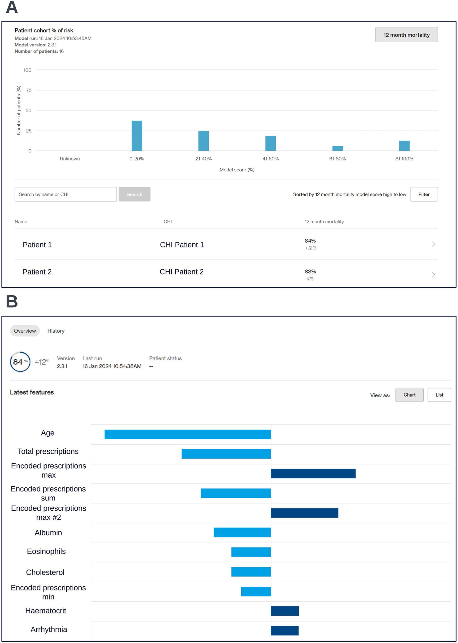
Task: Expand Patient 2 row chevron arrow
Action: tap(433, 275)
